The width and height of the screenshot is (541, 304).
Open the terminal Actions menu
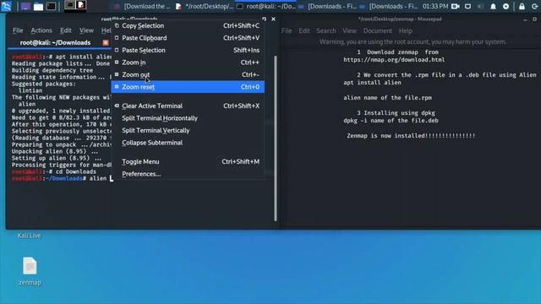[x=41, y=30]
